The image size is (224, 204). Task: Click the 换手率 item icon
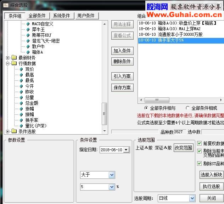click(21, 120)
